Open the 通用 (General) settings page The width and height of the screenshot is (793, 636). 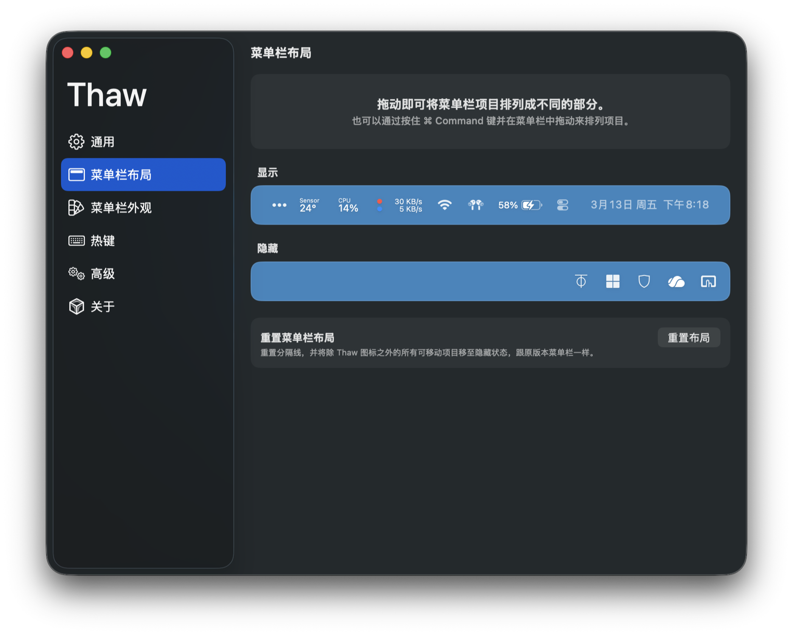point(103,142)
